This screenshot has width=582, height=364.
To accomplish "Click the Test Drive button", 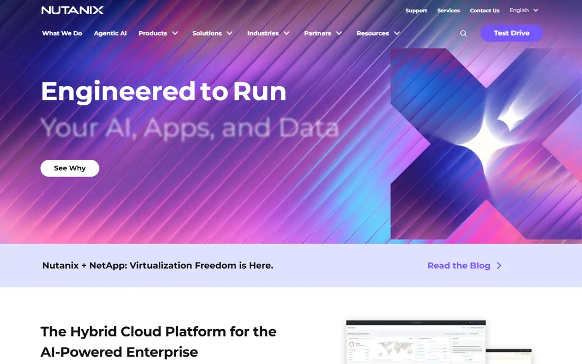I will point(512,33).
